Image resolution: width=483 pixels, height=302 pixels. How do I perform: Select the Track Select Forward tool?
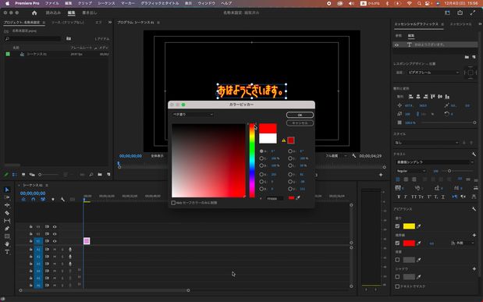[7, 197]
